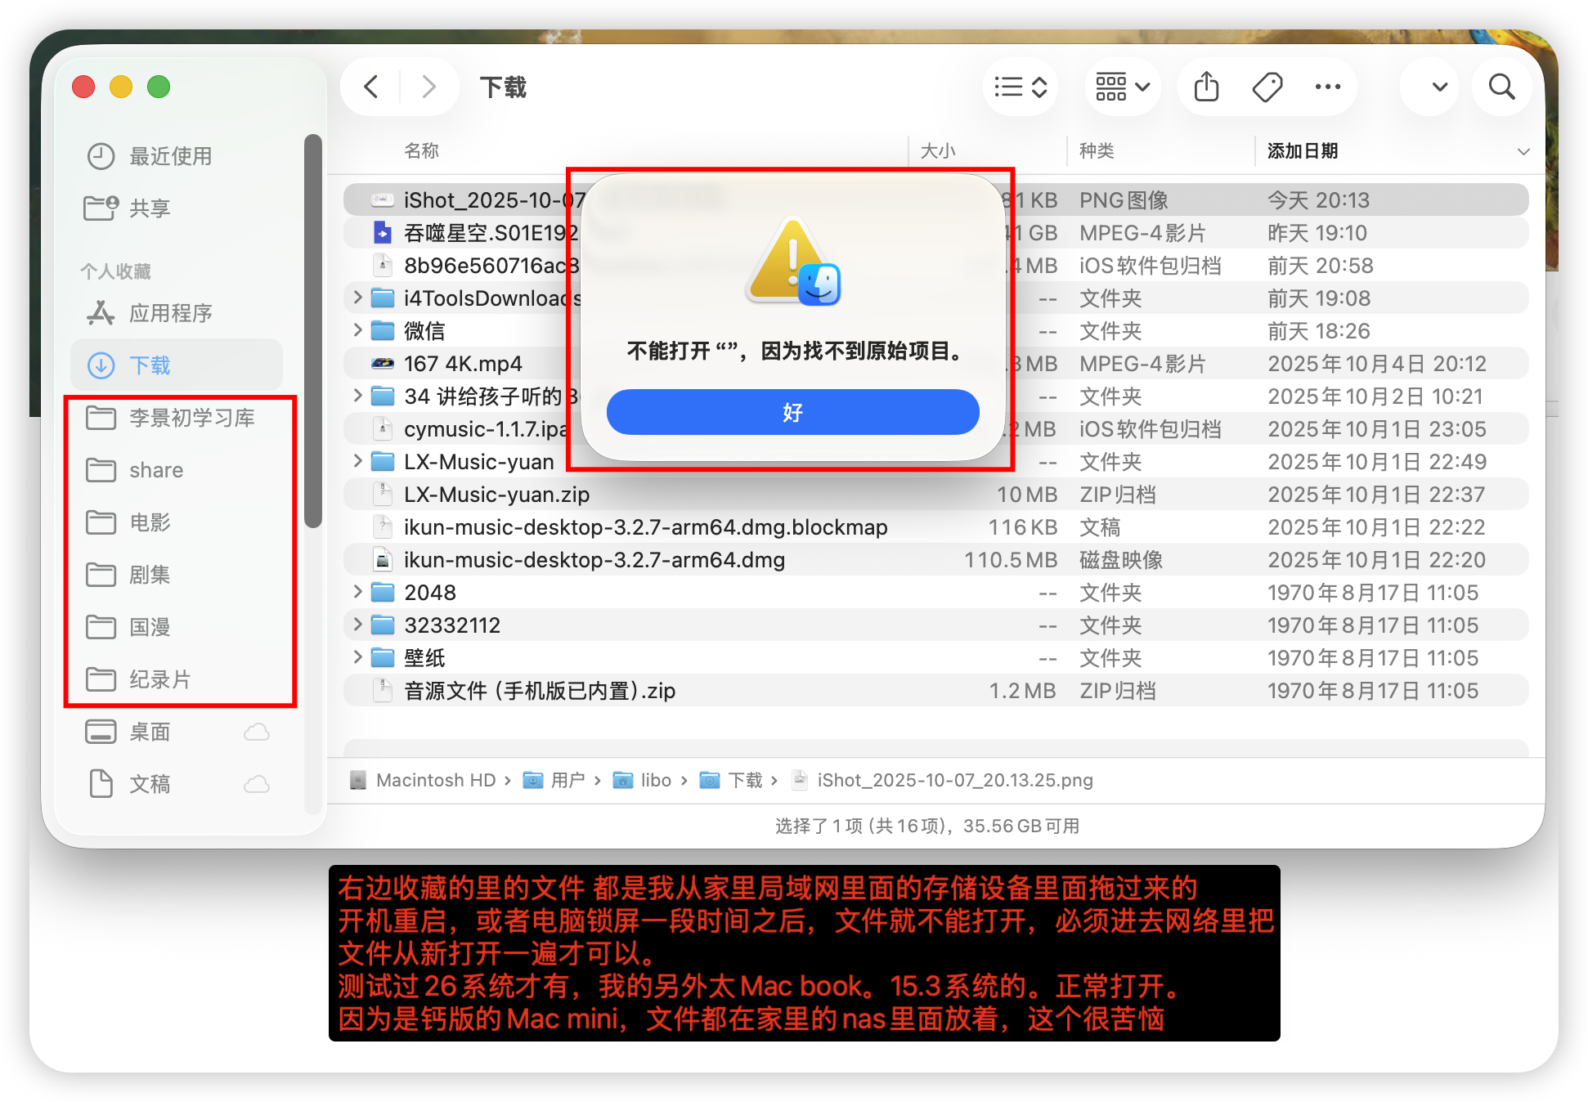
Task: Click the 好 button in alert
Action: 792,412
